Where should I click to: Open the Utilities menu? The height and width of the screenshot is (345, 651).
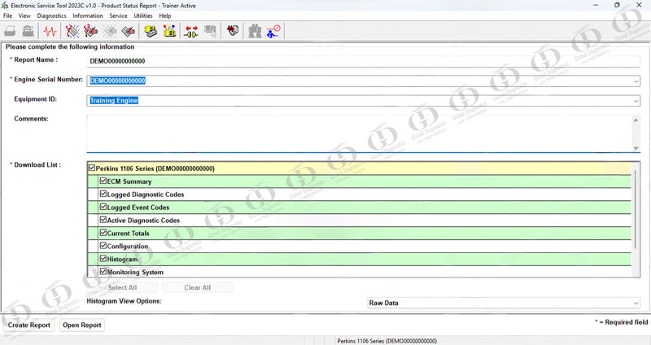tap(143, 15)
